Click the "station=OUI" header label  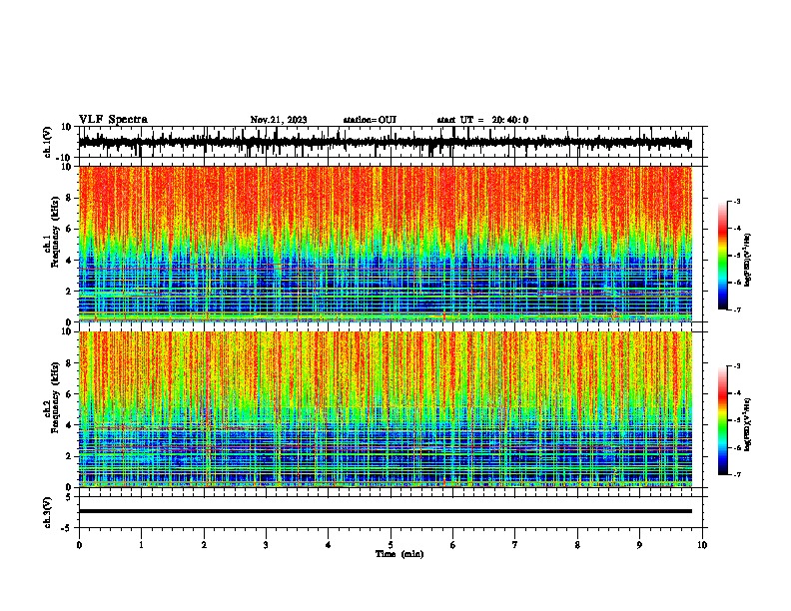point(370,120)
